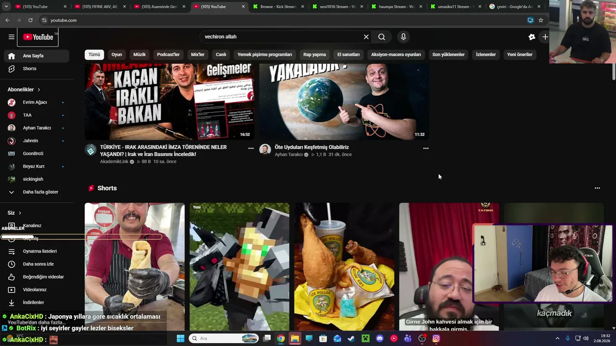Open Daha sonra izle watch later
Screen dimensions: 616x346
pos(37,264)
